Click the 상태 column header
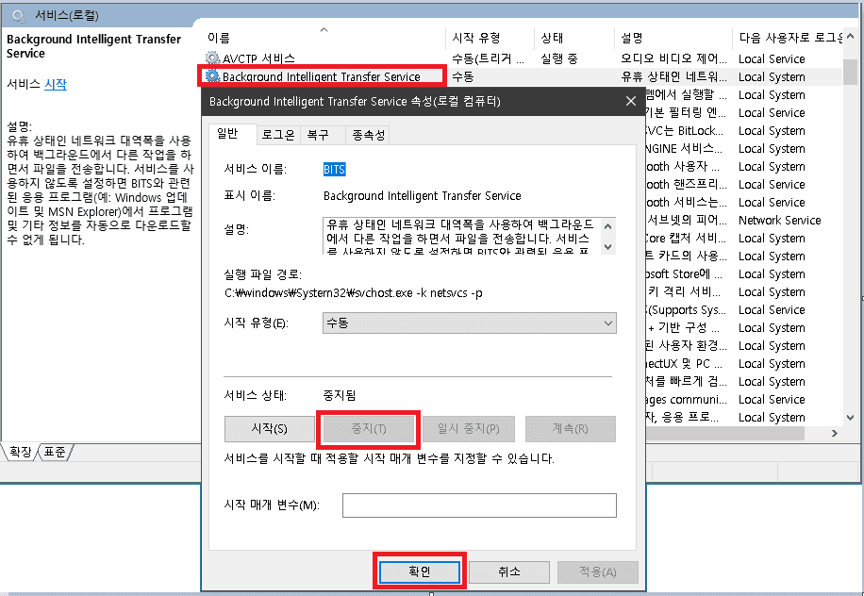The width and height of the screenshot is (864, 596). tap(573, 38)
